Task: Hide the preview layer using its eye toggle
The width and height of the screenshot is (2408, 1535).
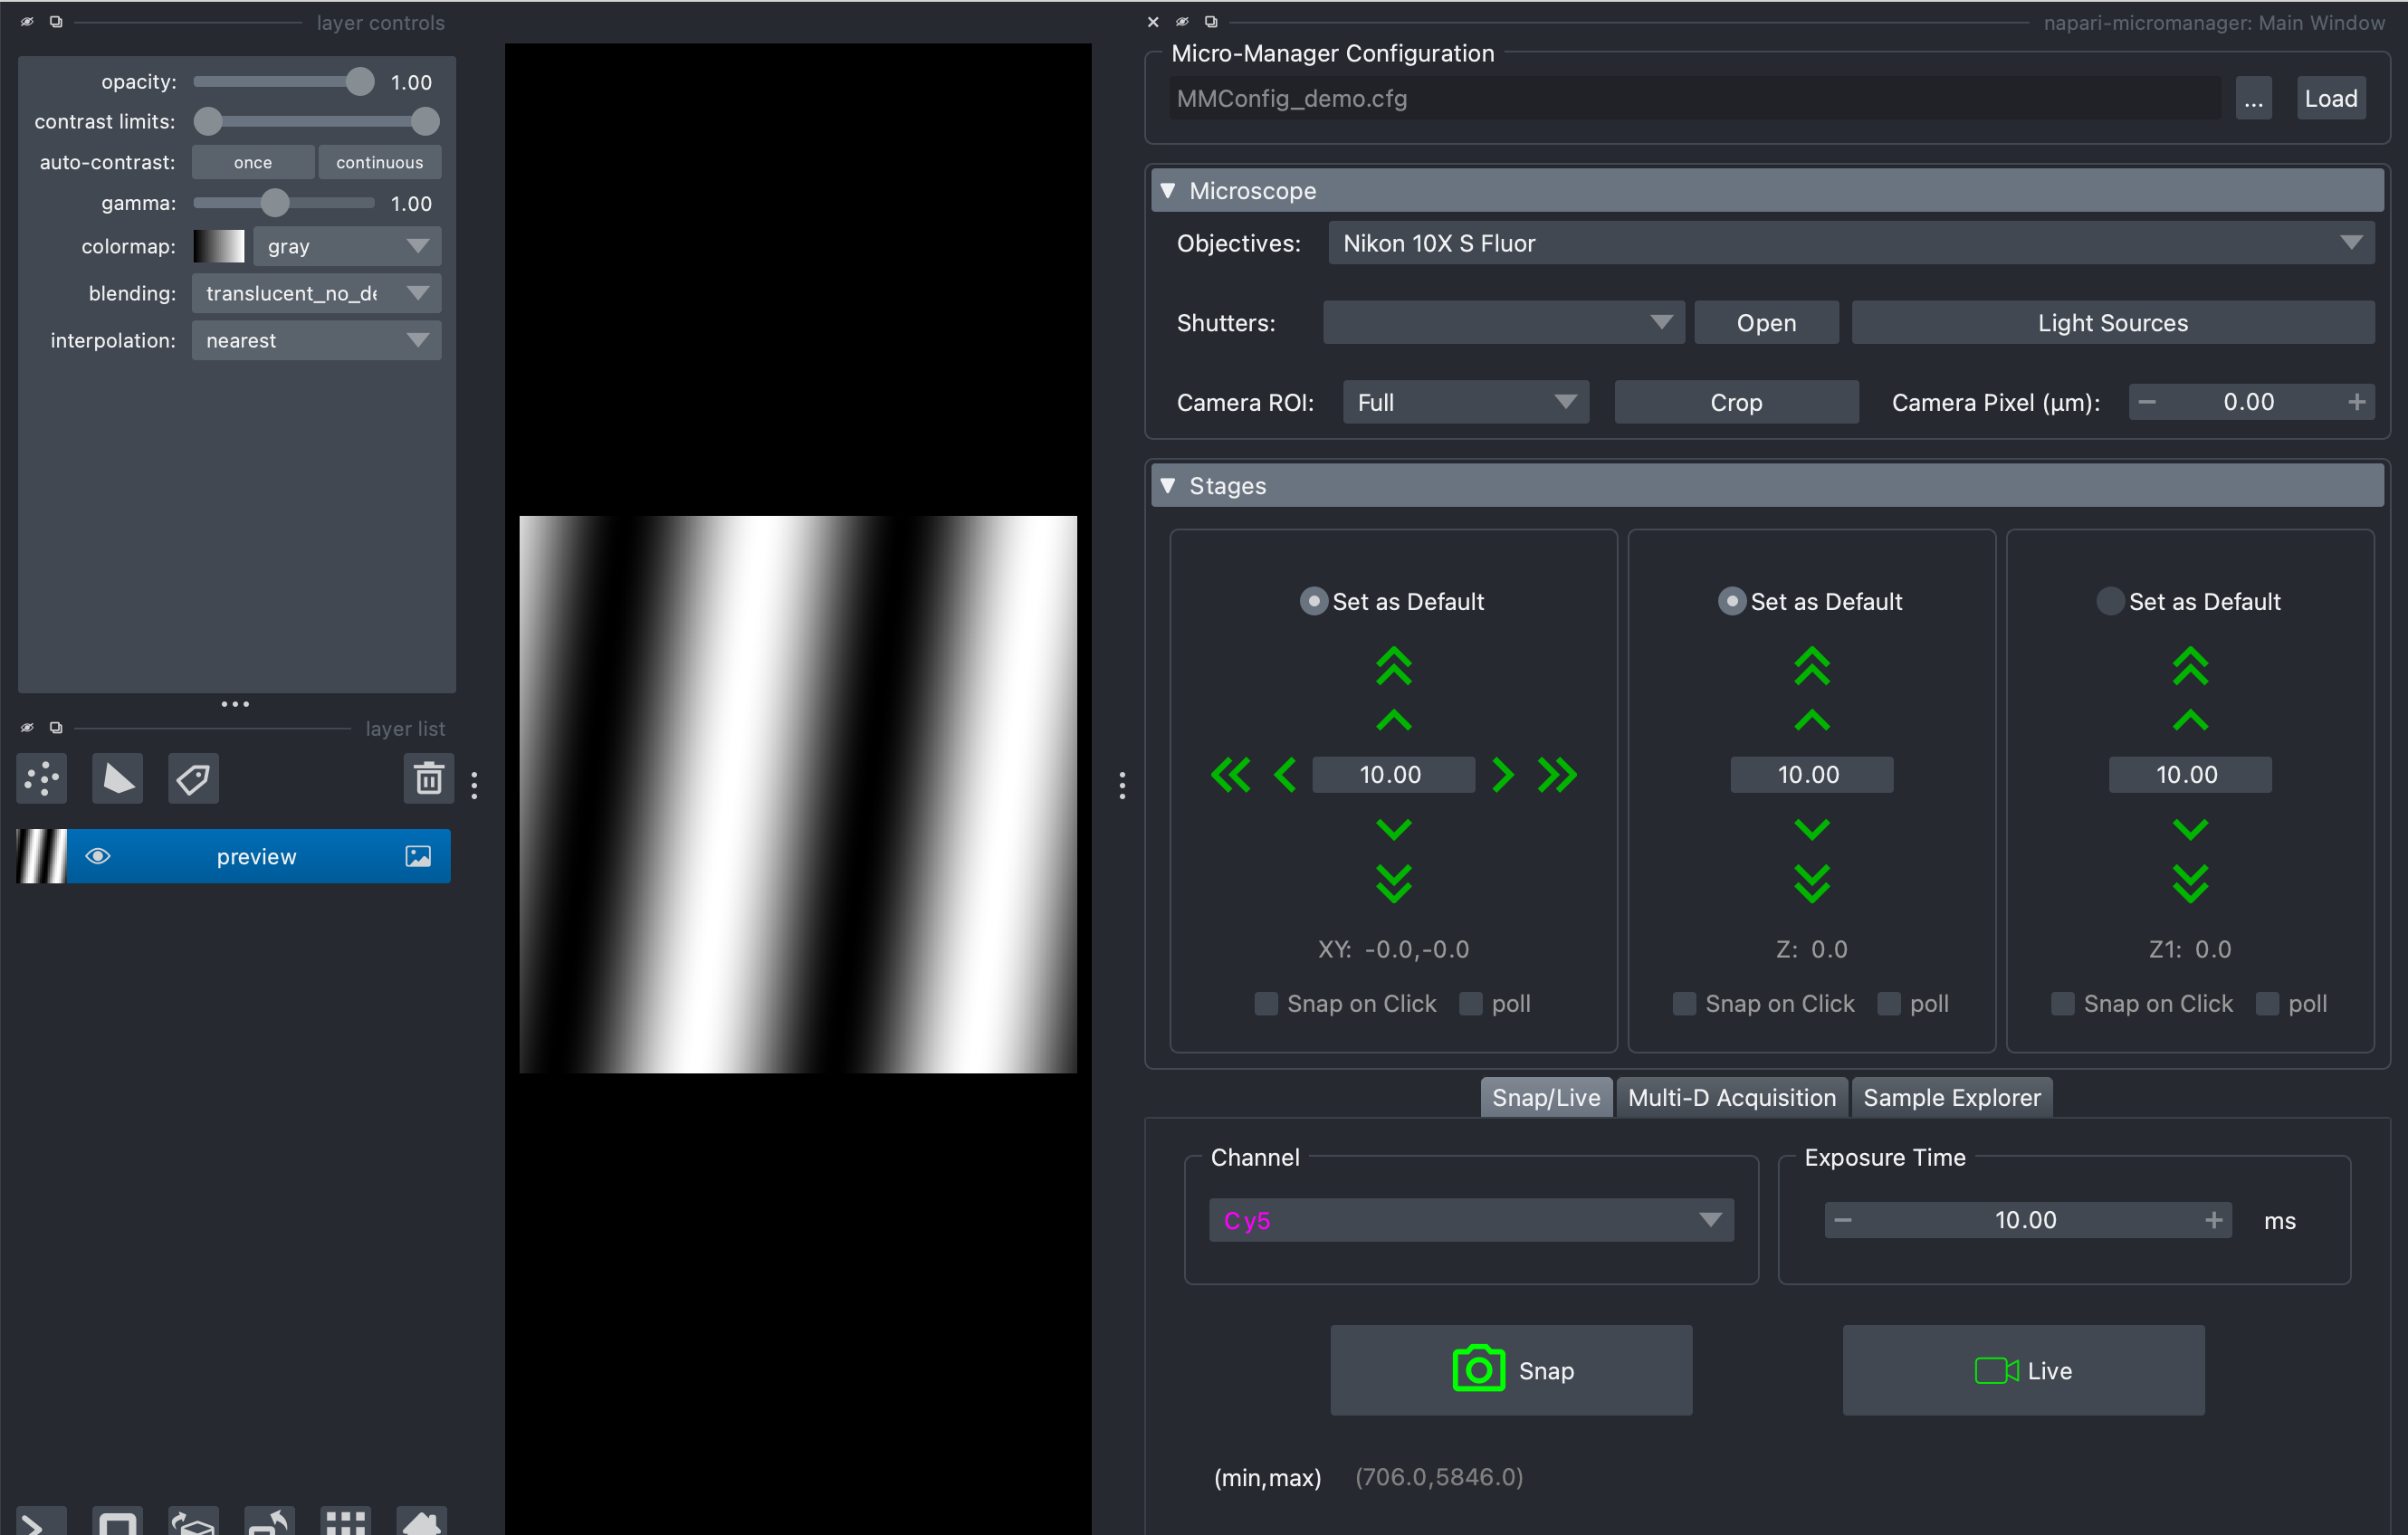Action: point(98,856)
